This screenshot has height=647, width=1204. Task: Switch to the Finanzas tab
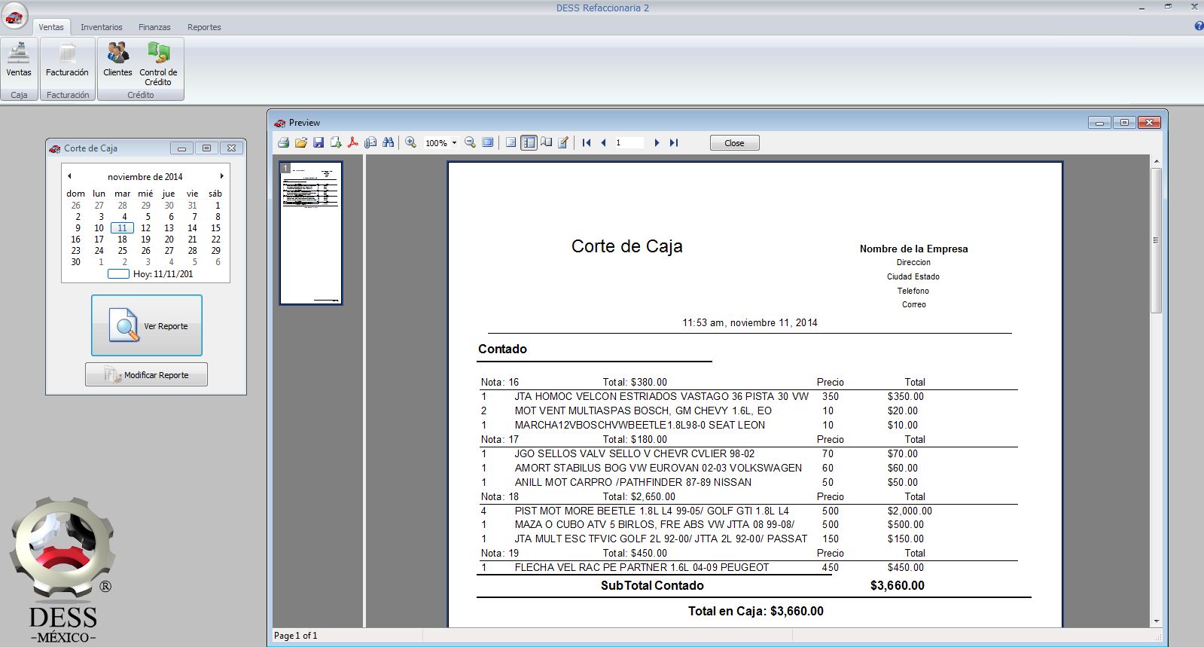(154, 27)
